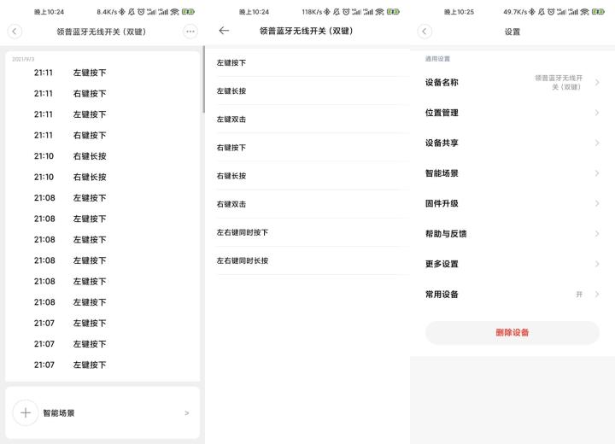Open 固件升级 page
This screenshot has width=615, height=444.
coord(512,203)
